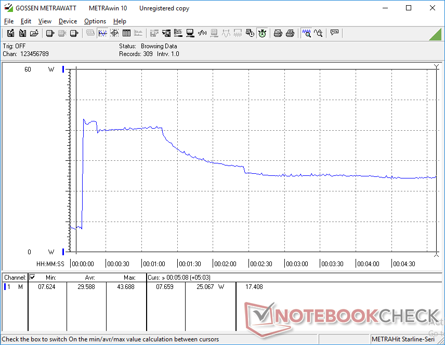Click the plain printer icon
445x345 pixels.
coord(290,33)
